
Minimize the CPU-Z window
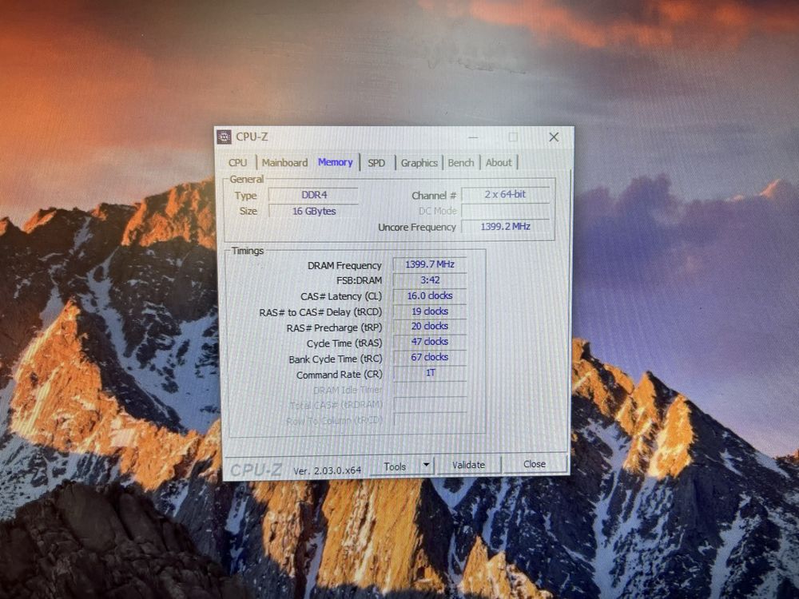click(473, 137)
